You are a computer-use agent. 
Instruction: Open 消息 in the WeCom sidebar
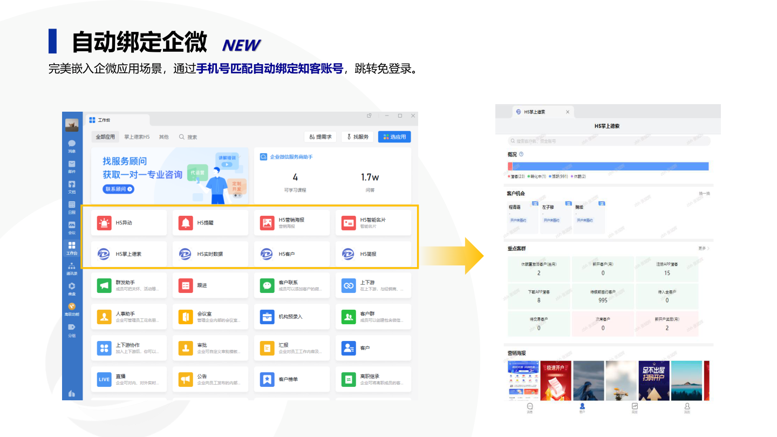coord(72,146)
